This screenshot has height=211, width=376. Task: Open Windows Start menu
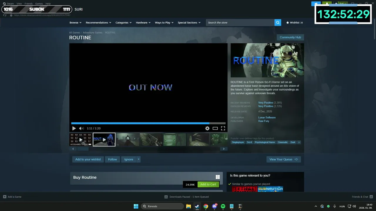click(x=136, y=206)
